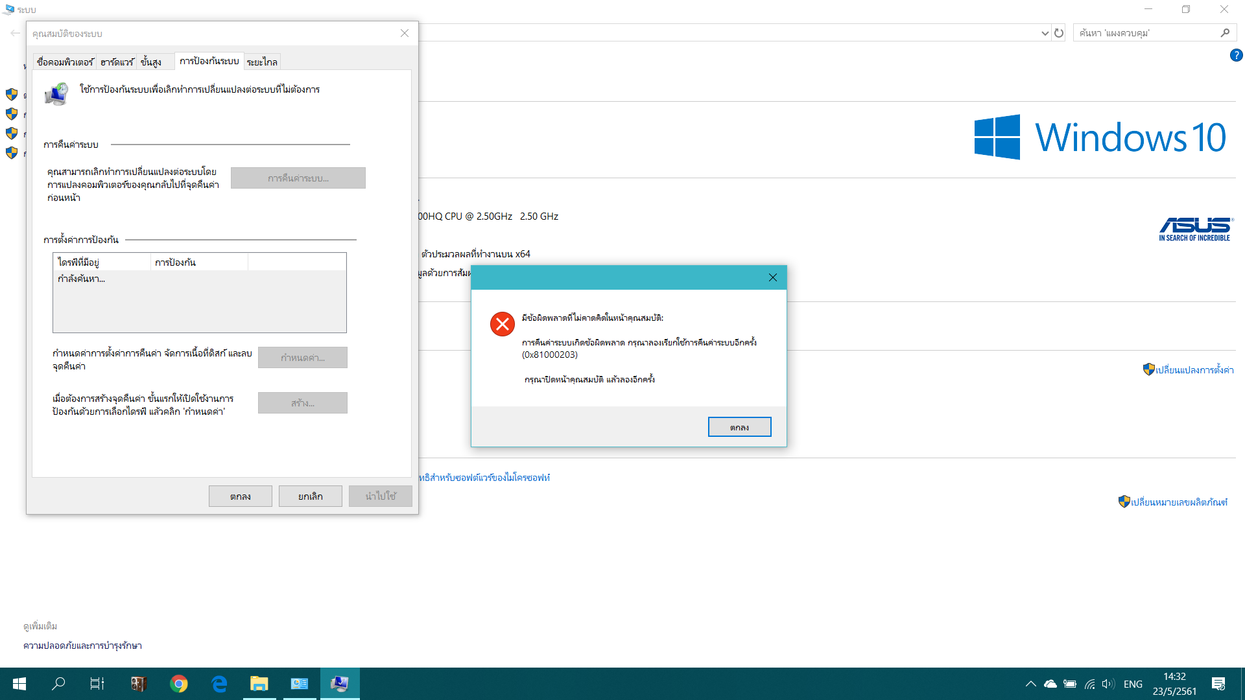The image size is (1245, 700).
Task: Click ตกลง in the error dialog
Action: (739, 427)
